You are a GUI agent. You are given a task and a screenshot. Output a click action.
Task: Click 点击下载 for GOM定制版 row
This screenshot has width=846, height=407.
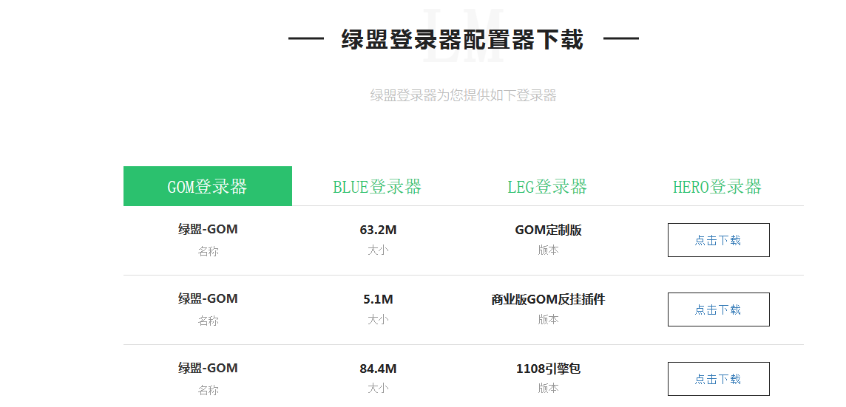718,240
